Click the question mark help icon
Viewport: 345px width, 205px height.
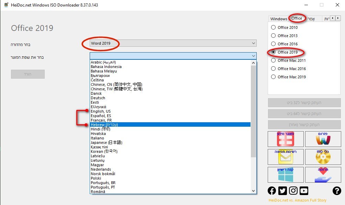point(336,191)
